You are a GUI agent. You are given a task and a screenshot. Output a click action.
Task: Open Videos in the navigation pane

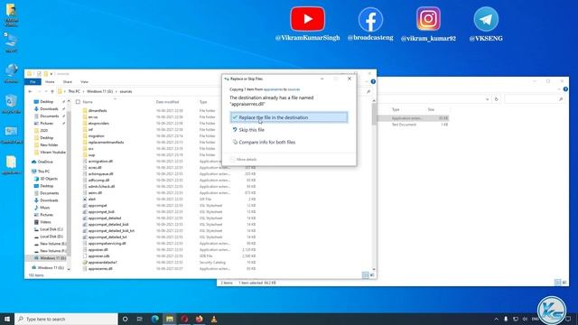click(x=42, y=222)
